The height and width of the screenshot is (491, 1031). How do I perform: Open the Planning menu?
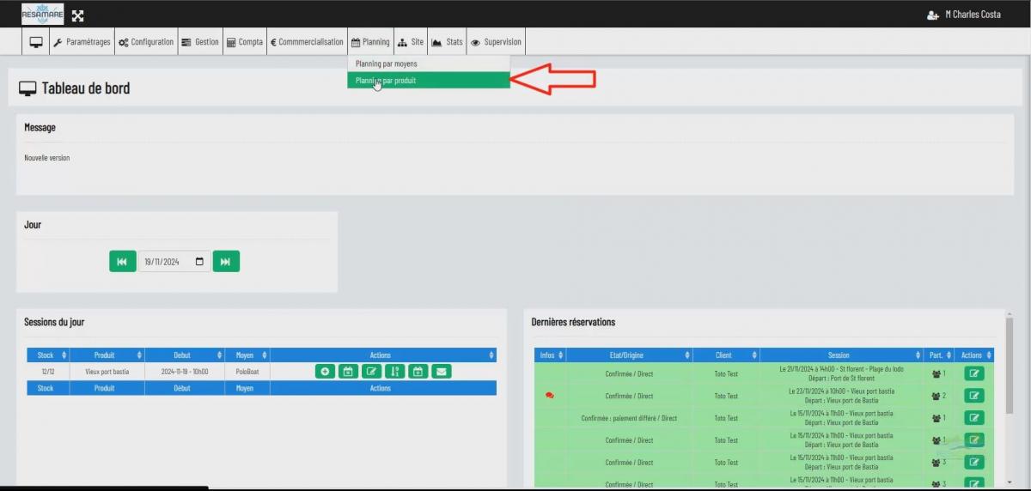(370, 41)
